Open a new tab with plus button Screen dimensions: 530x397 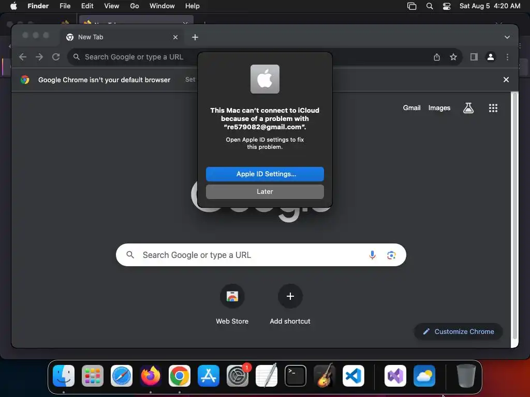click(195, 37)
